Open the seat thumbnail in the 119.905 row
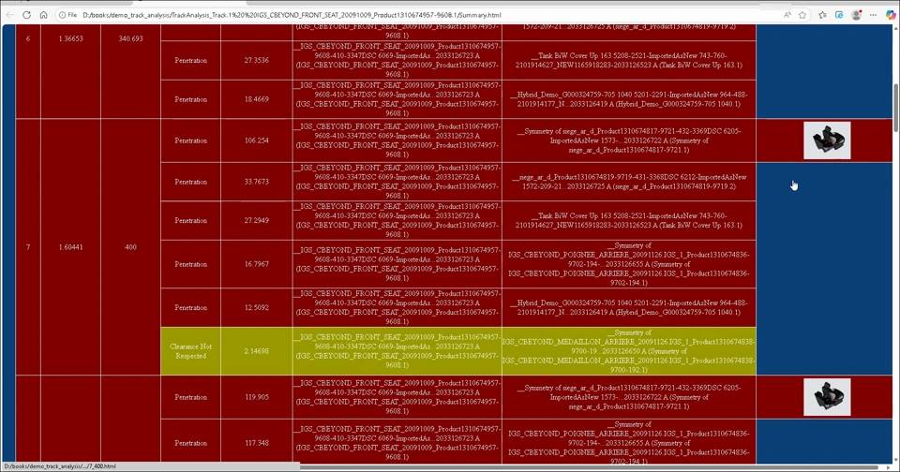Viewport: 900px width, 472px height. pyautogui.click(x=827, y=397)
